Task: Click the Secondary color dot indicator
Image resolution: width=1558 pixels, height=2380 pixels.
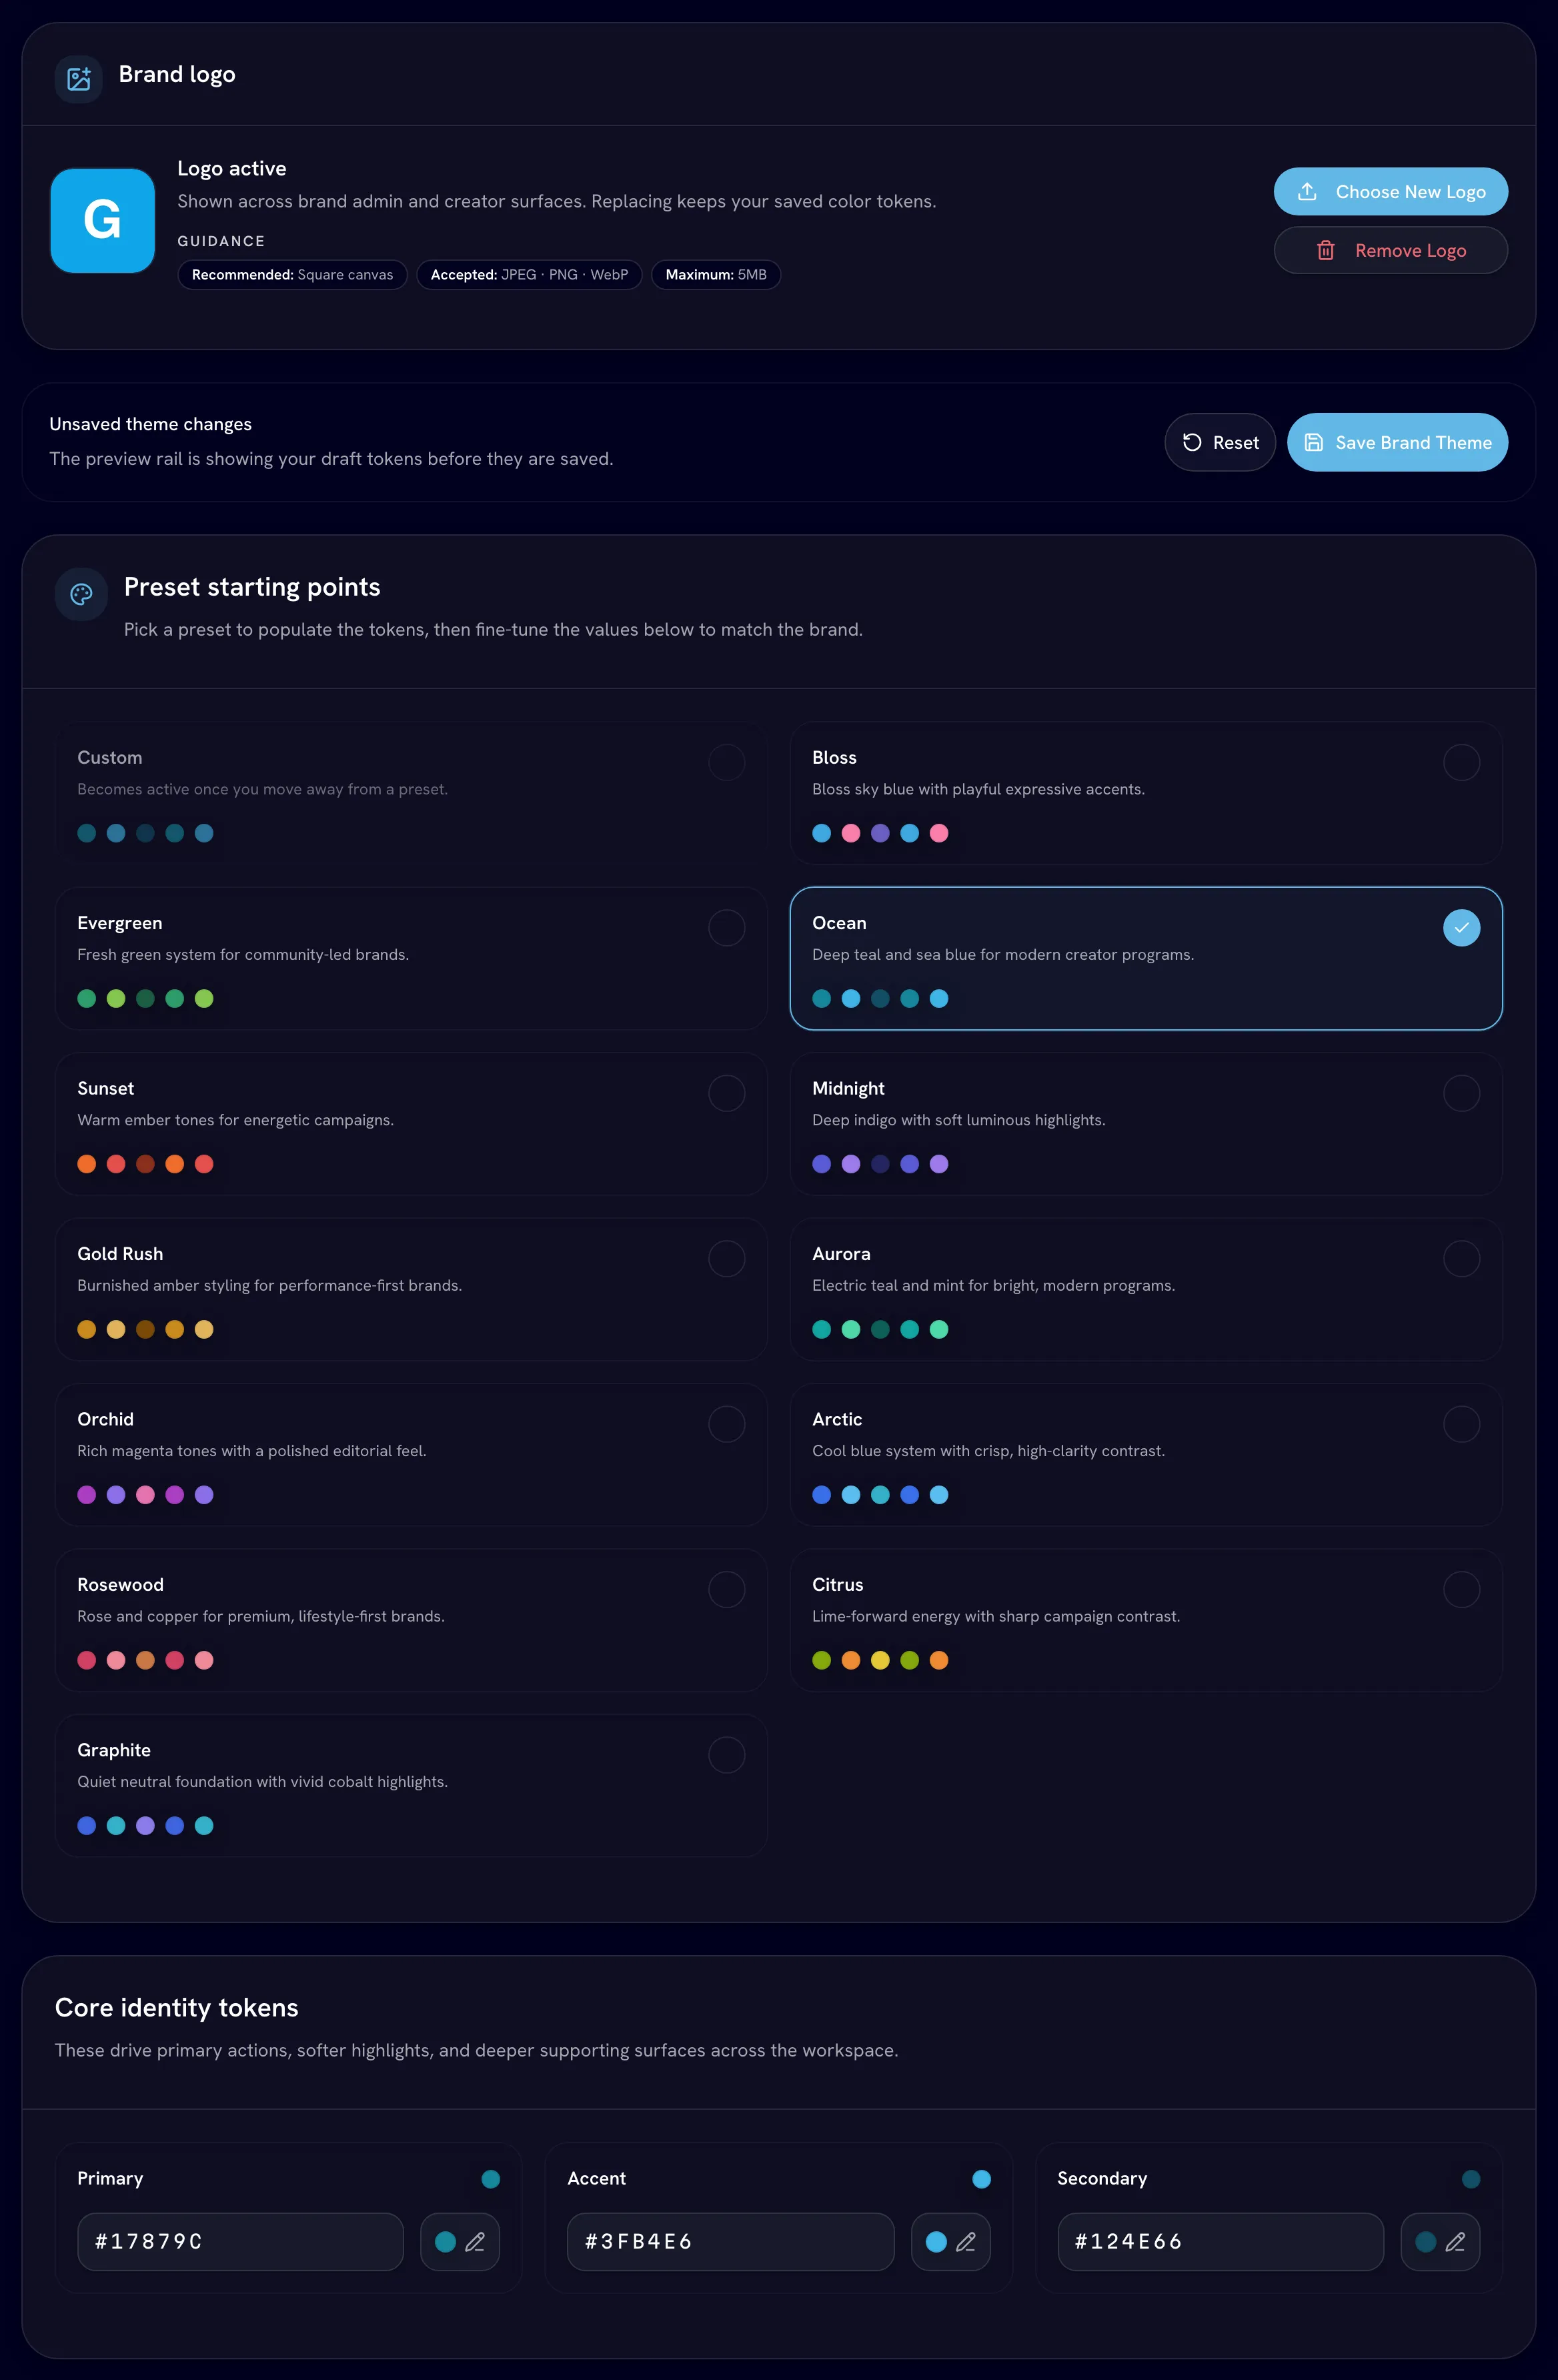Action: 1471,2179
